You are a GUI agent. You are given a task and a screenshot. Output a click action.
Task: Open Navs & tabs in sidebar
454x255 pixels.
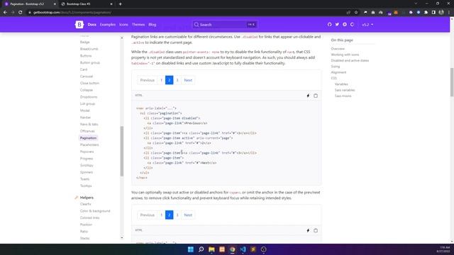(x=89, y=125)
